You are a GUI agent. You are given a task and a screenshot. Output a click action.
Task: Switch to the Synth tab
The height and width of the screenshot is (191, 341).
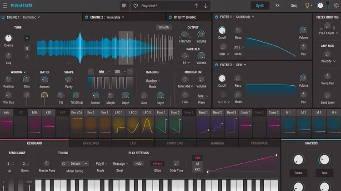tap(260, 5)
